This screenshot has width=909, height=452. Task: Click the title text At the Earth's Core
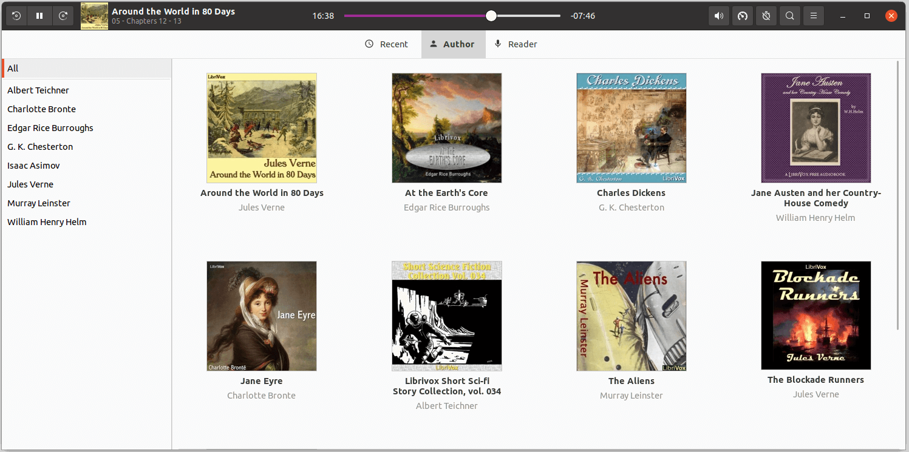[447, 193]
